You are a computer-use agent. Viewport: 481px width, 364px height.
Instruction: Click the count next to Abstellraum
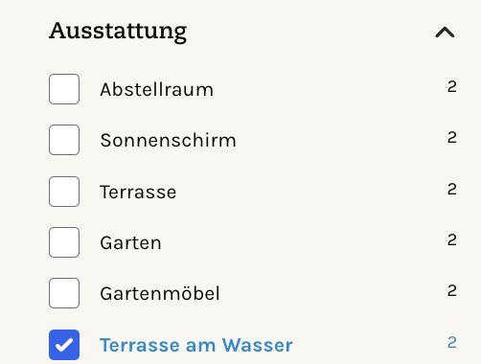[452, 87]
